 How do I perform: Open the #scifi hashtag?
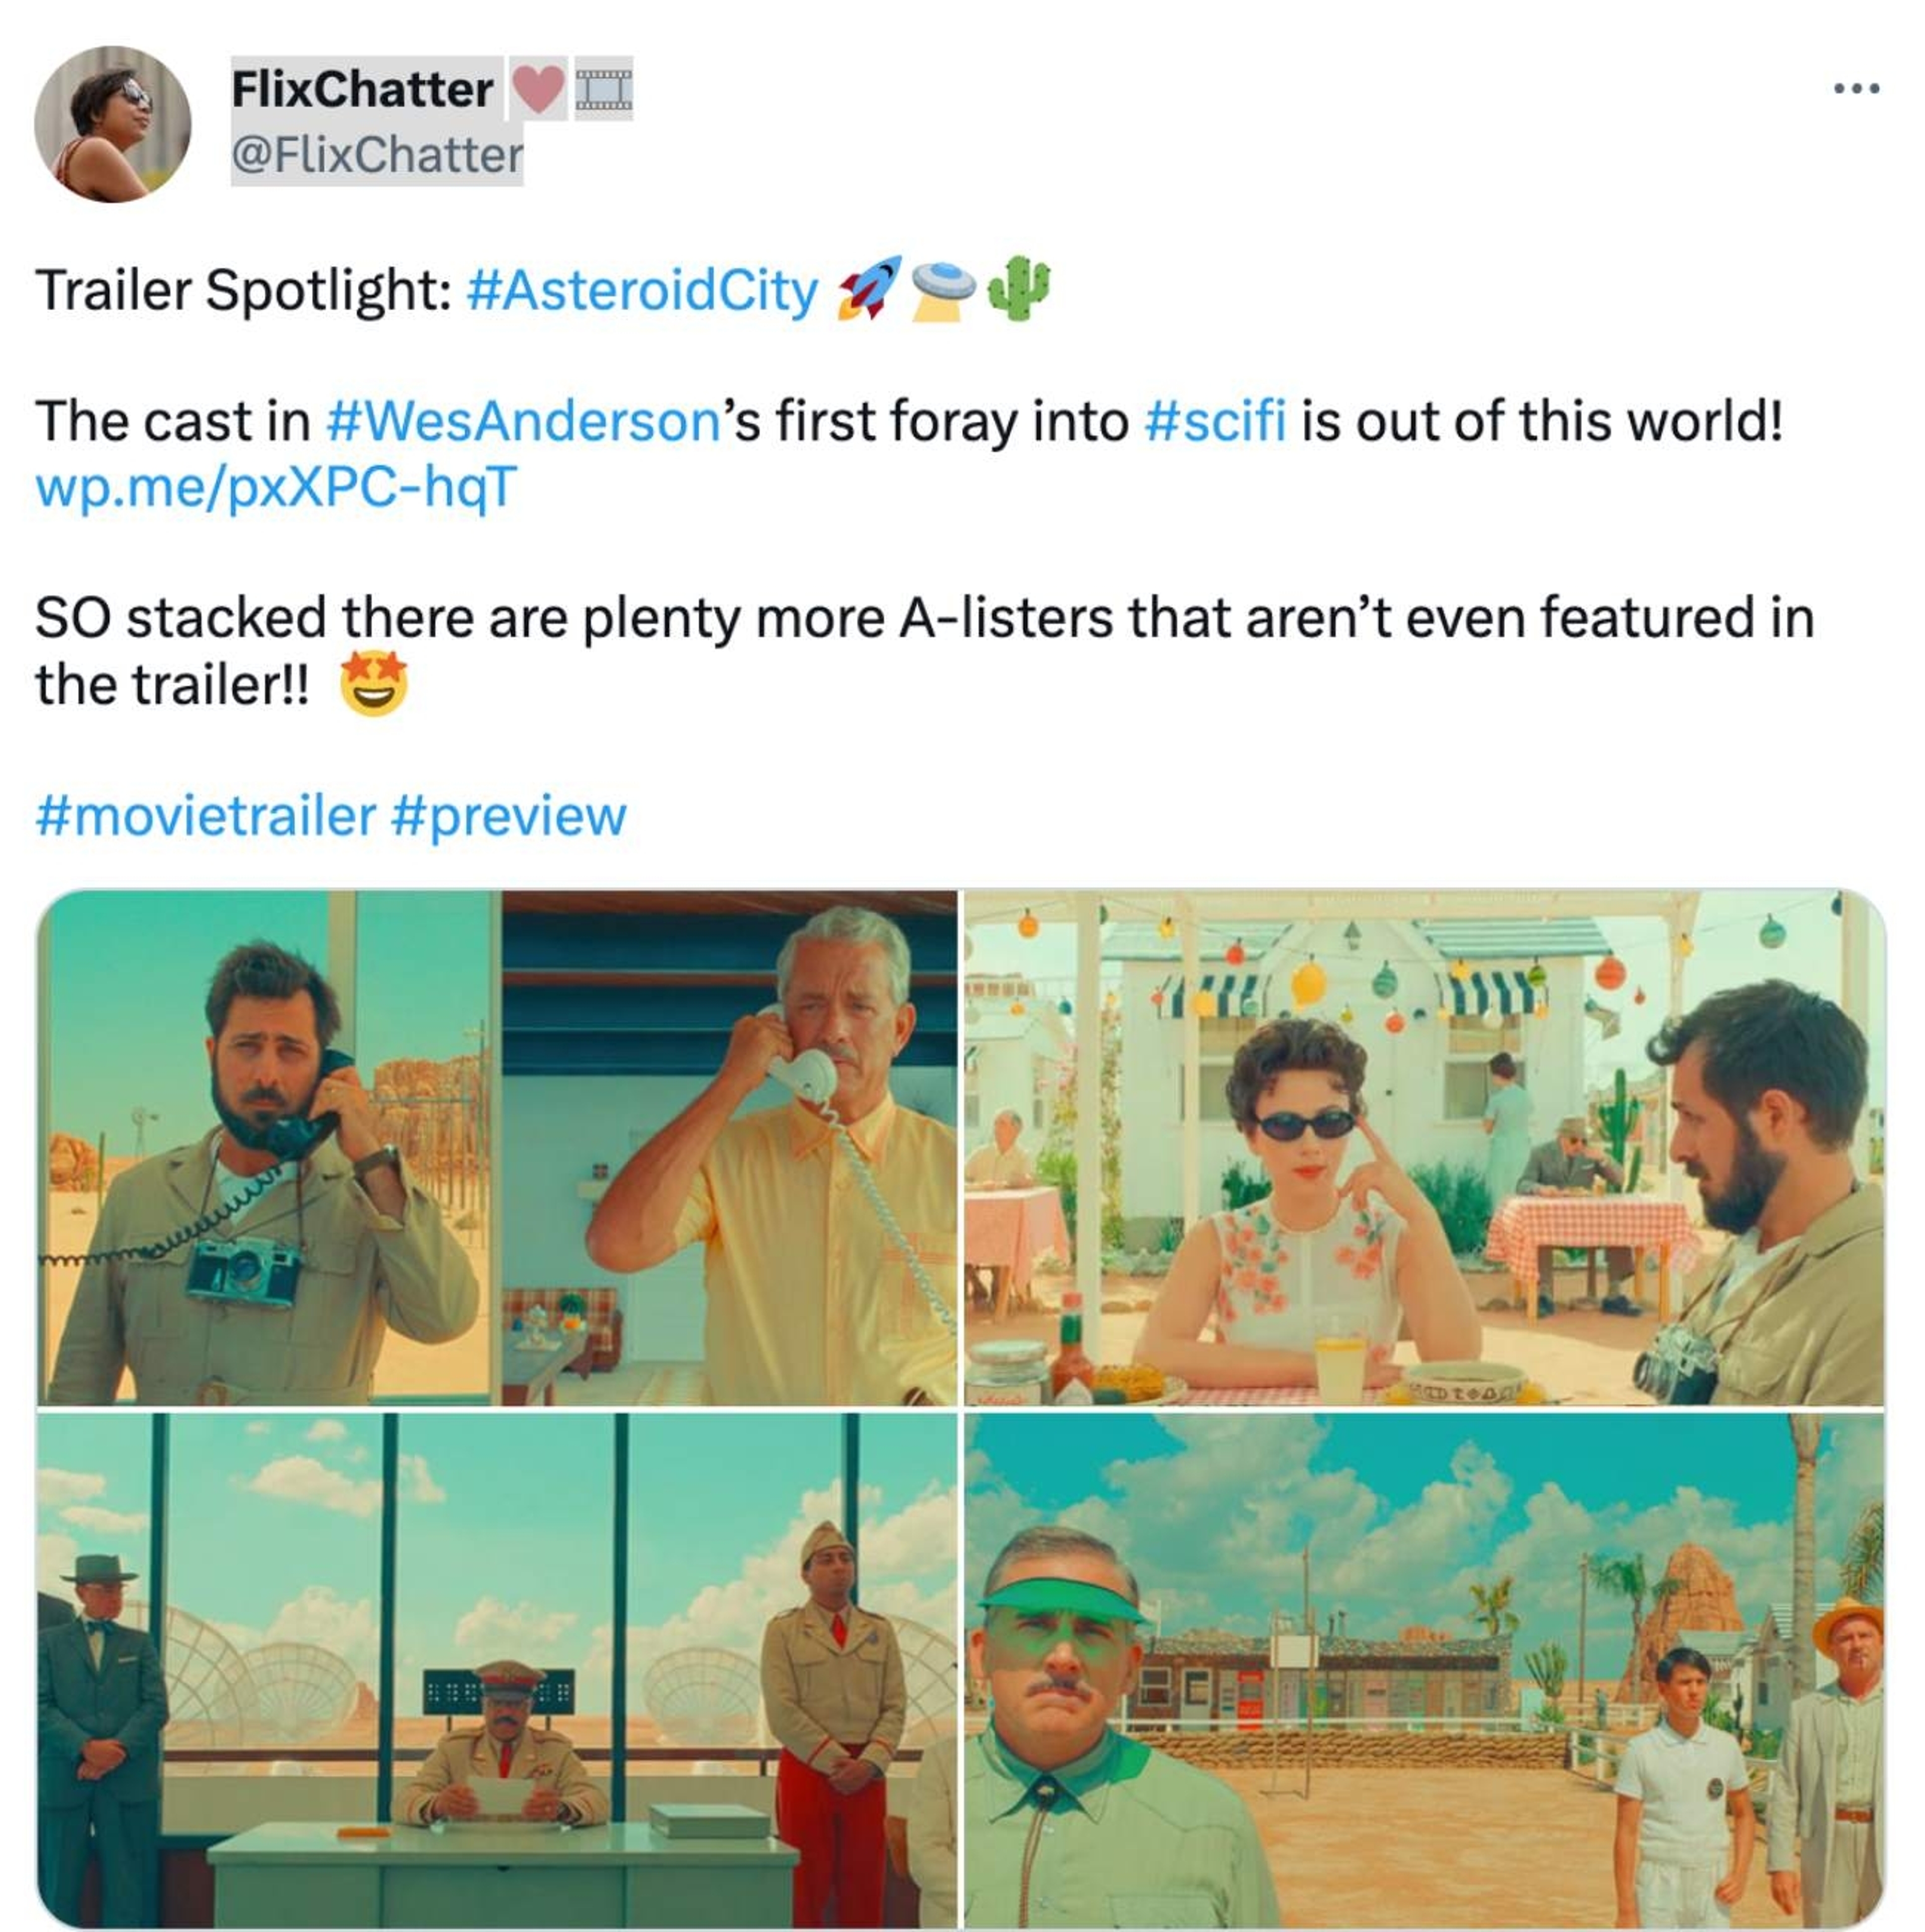(x=1215, y=421)
